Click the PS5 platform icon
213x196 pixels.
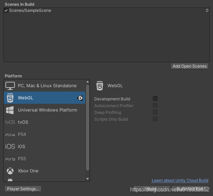[x=10, y=159]
